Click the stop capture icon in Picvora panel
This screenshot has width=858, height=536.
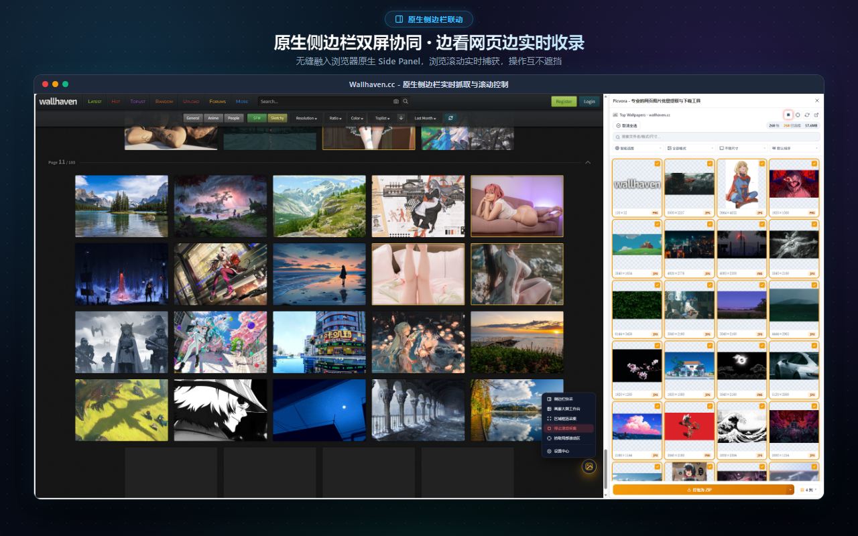pos(788,115)
